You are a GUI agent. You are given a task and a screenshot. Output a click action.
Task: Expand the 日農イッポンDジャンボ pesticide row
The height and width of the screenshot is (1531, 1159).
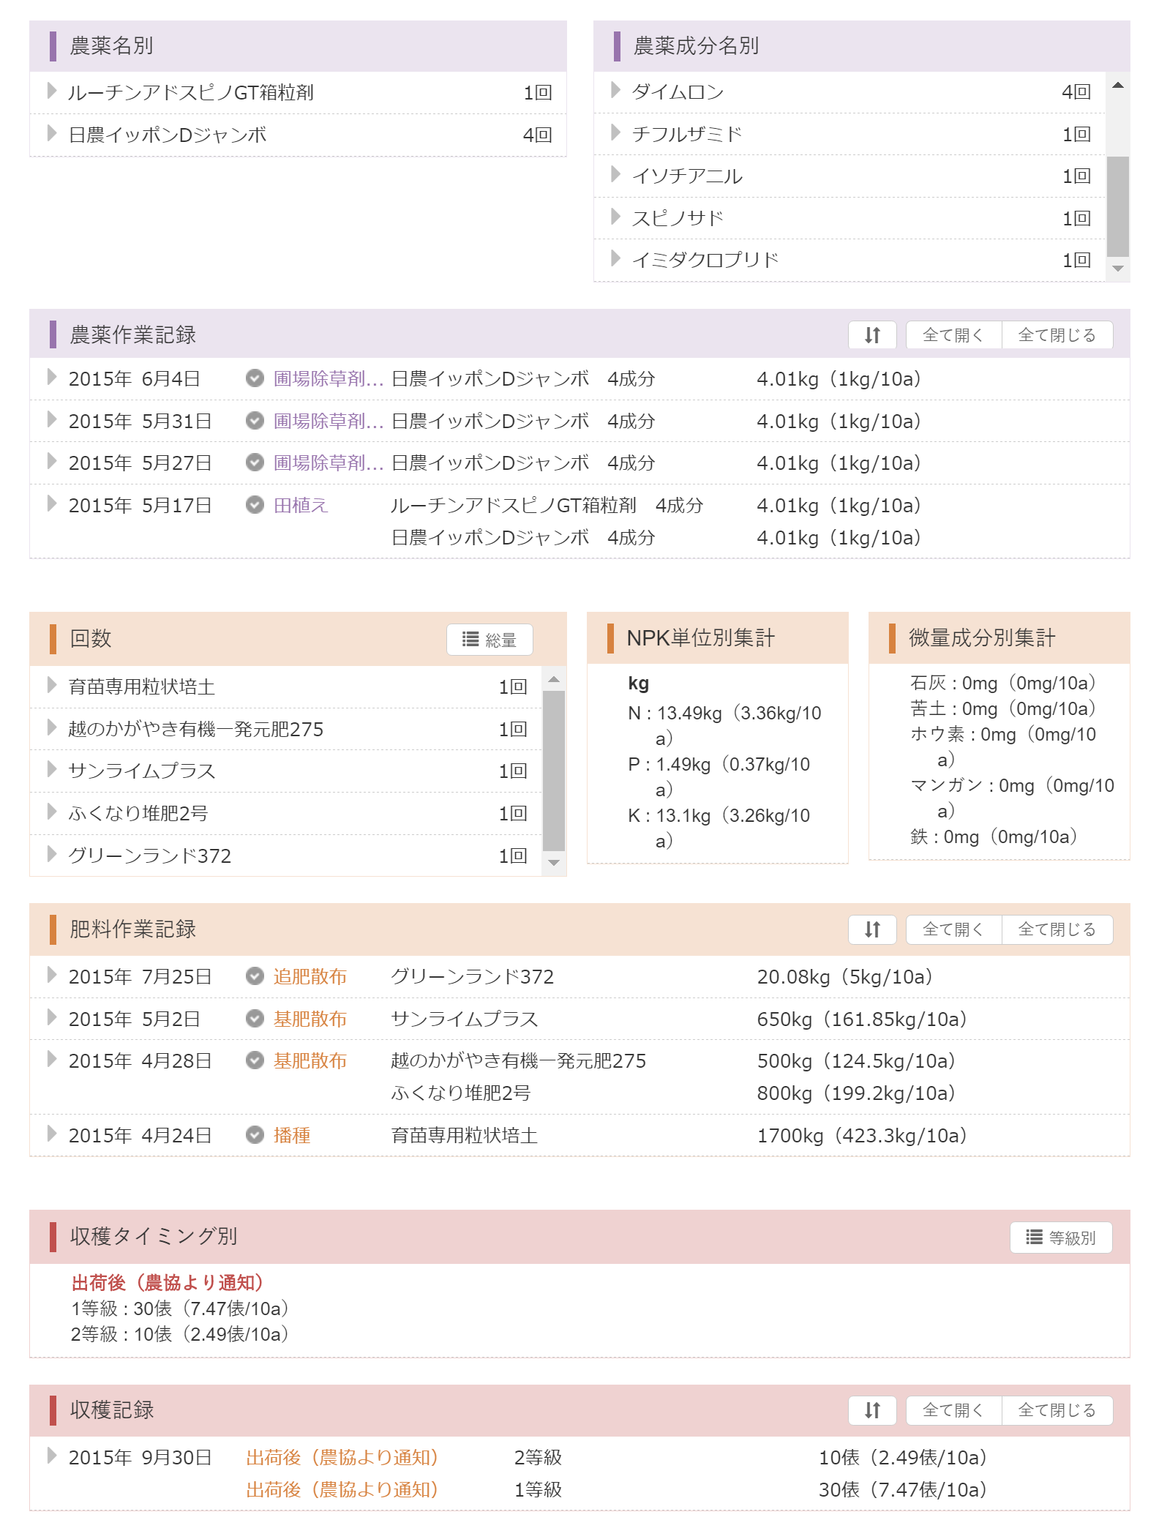(x=51, y=134)
